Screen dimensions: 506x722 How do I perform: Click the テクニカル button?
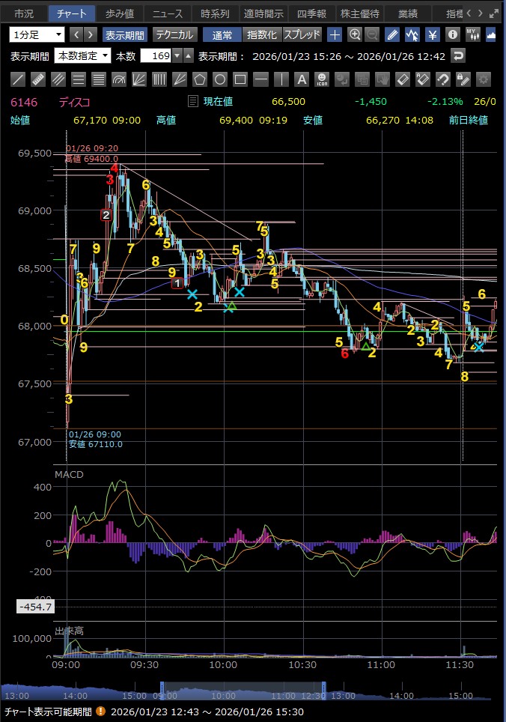[x=174, y=34]
